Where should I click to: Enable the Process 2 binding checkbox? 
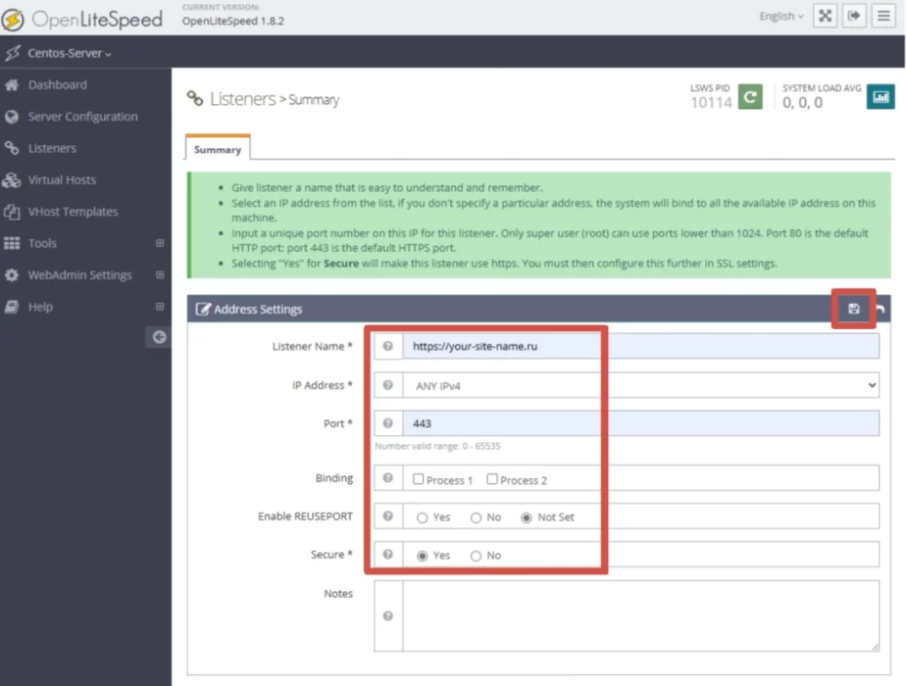click(491, 478)
